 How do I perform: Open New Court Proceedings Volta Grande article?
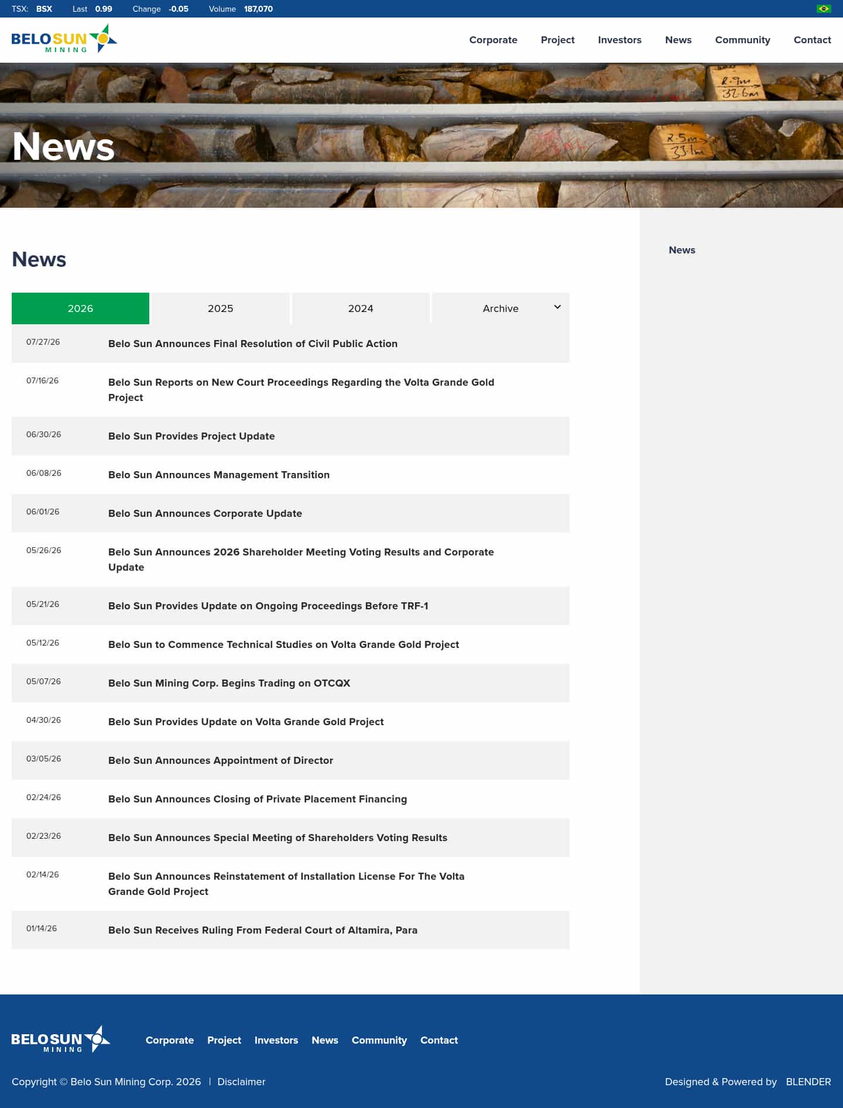tap(301, 390)
